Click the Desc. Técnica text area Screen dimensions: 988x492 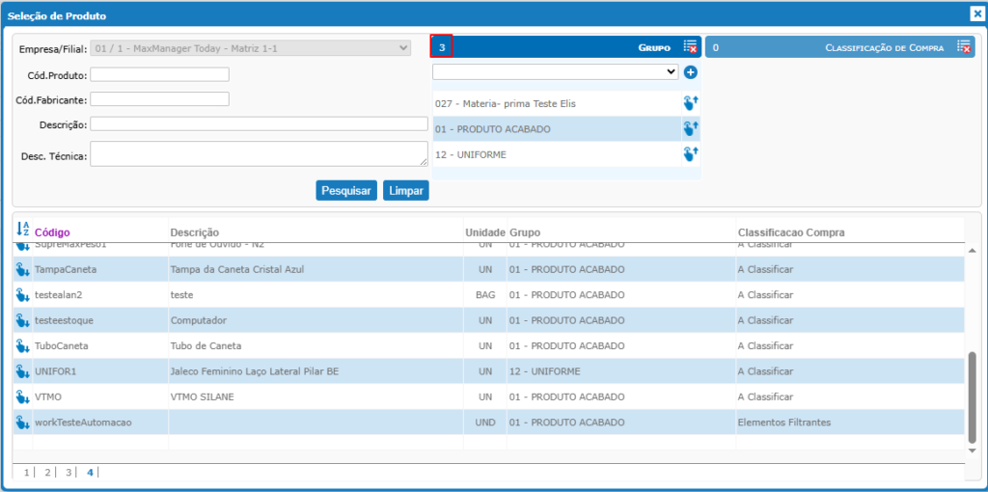[259, 154]
